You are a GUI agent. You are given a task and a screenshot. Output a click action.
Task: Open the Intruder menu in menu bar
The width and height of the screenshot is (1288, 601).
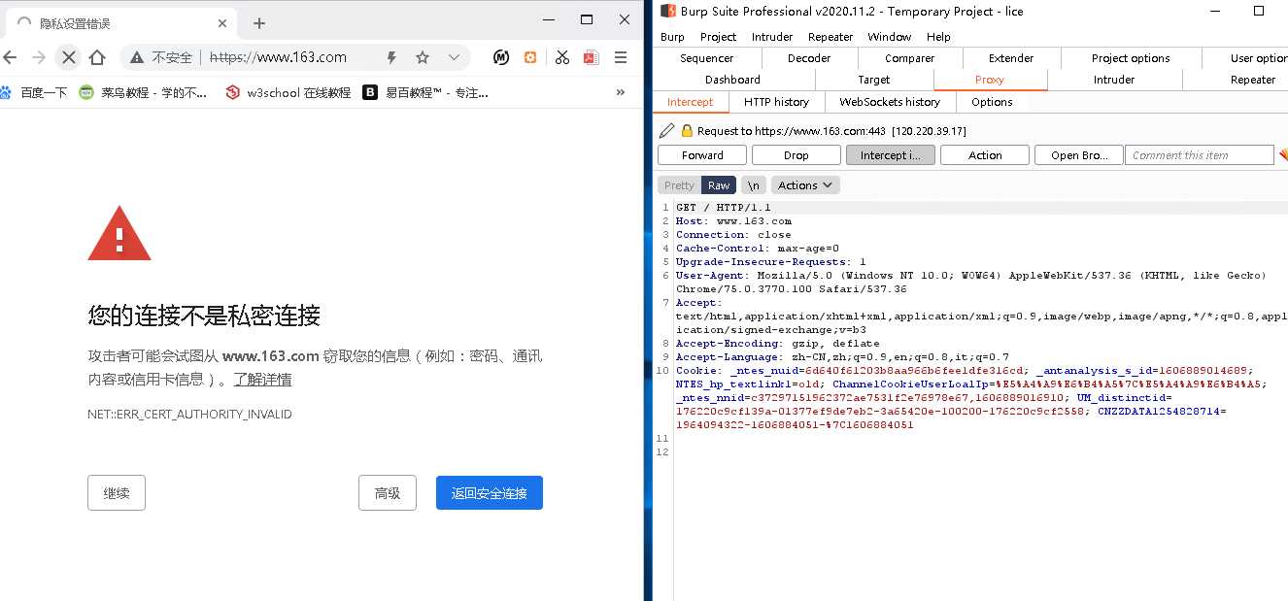click(772, 37)
